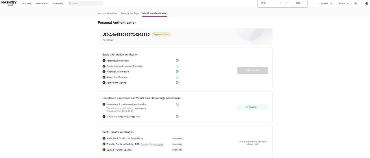Click Agreement Signing green check icon
The height and width of the screenshot is (158, 370).
[177, 83]
